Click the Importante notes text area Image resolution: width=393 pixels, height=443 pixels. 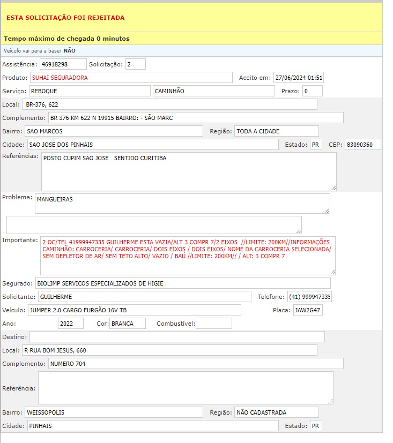tap(188, 256)
